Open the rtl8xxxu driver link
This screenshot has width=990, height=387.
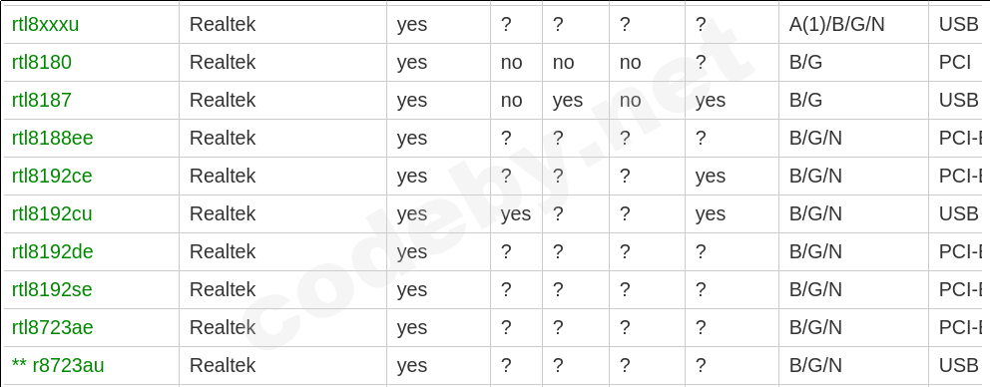pos(46,25)
